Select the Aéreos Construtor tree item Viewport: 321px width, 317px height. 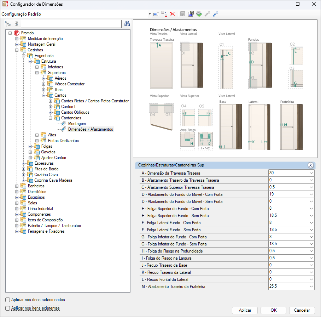[70, 84]
